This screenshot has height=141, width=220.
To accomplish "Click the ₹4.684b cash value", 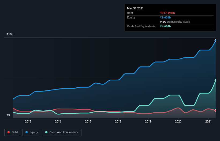I will (x=165, y=26).
